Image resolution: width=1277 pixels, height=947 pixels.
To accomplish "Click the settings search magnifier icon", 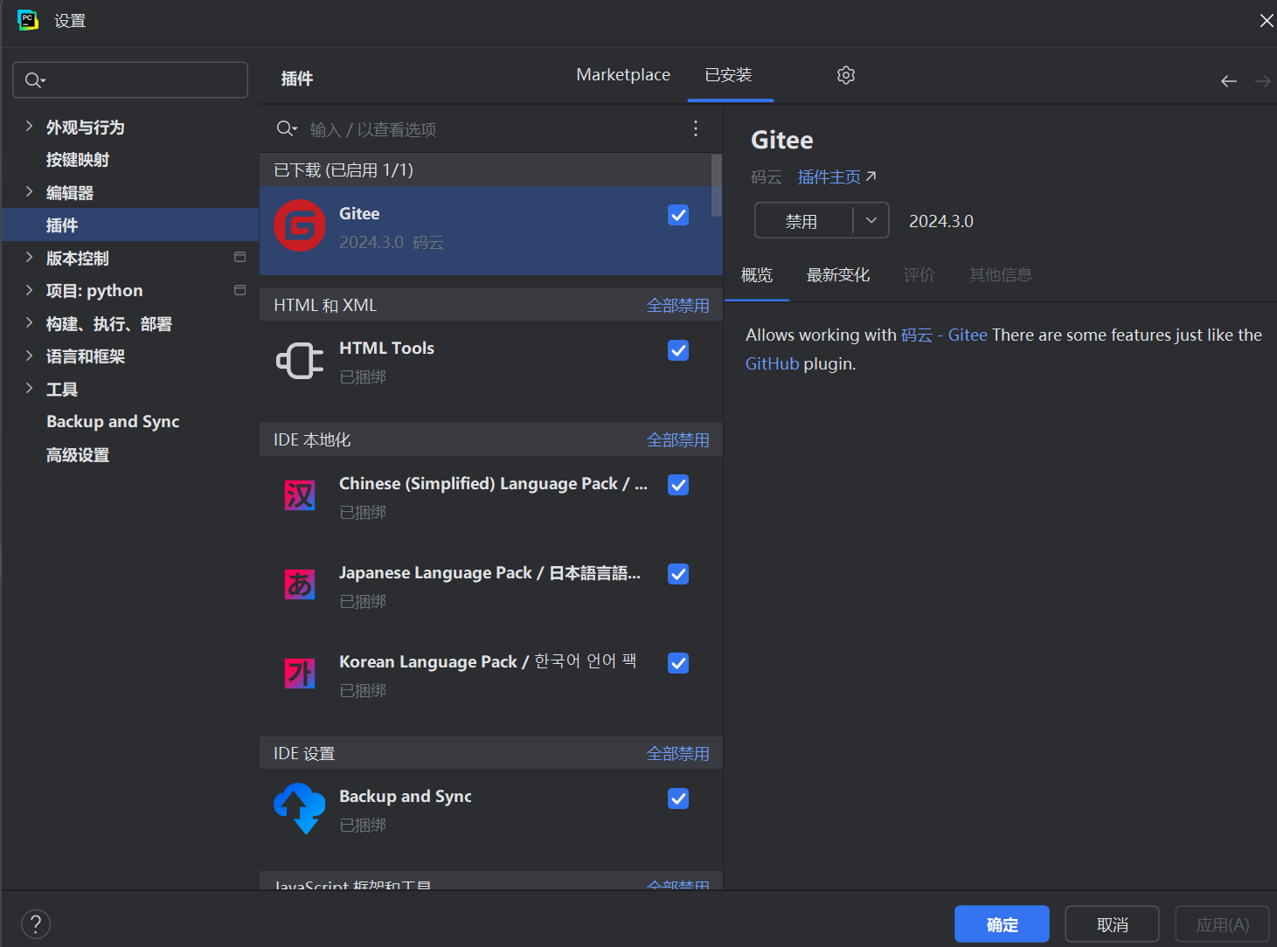I will click(35, 80).
